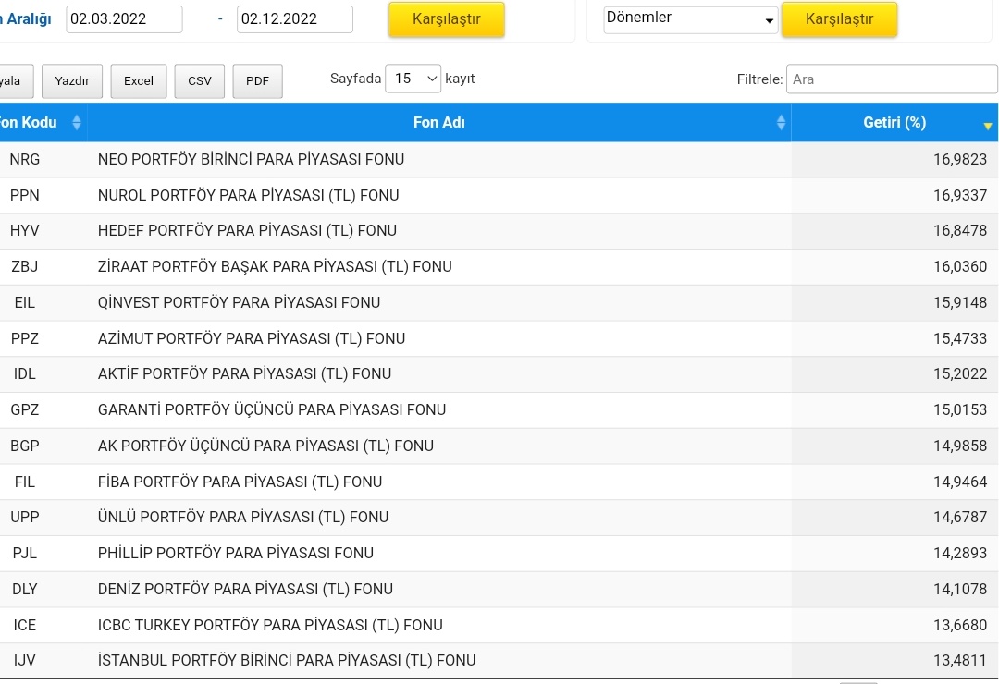
Task: Click return value 14,6787
Action: 960,517
